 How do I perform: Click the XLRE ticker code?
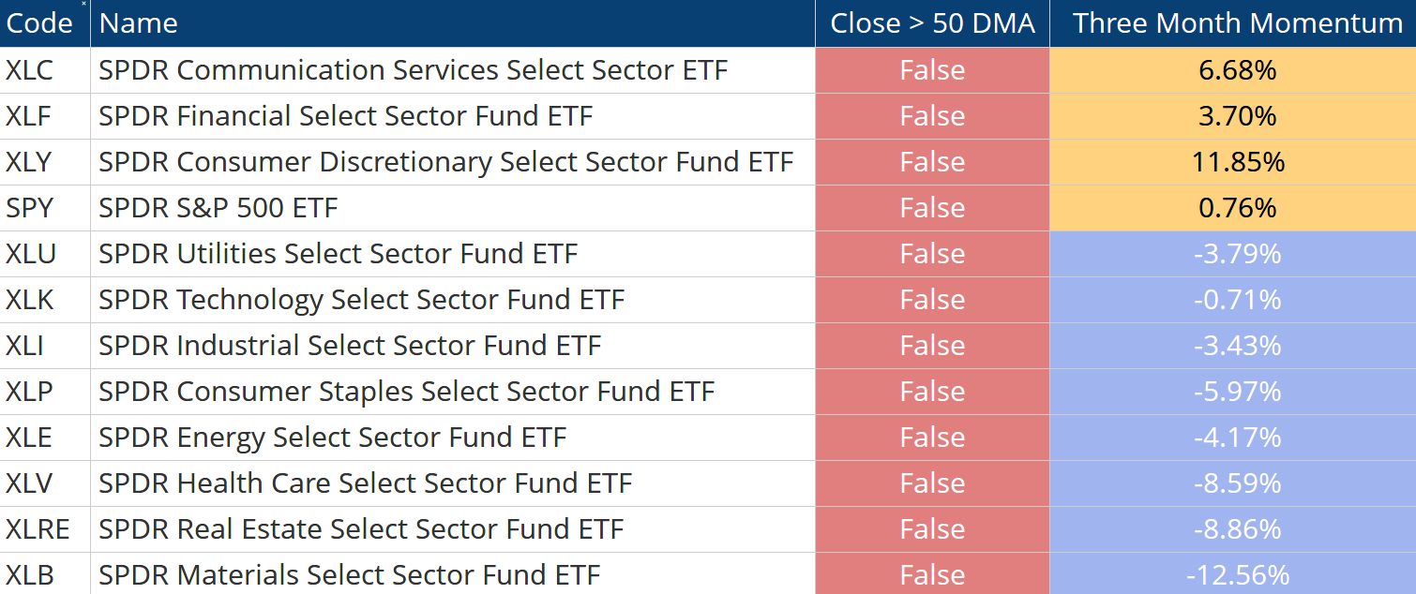[x=38, y=529]
